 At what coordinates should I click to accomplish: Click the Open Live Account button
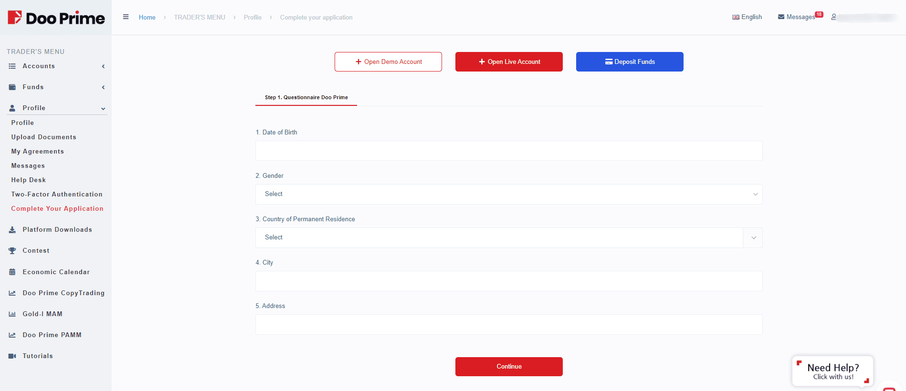[x=509, y=62]
